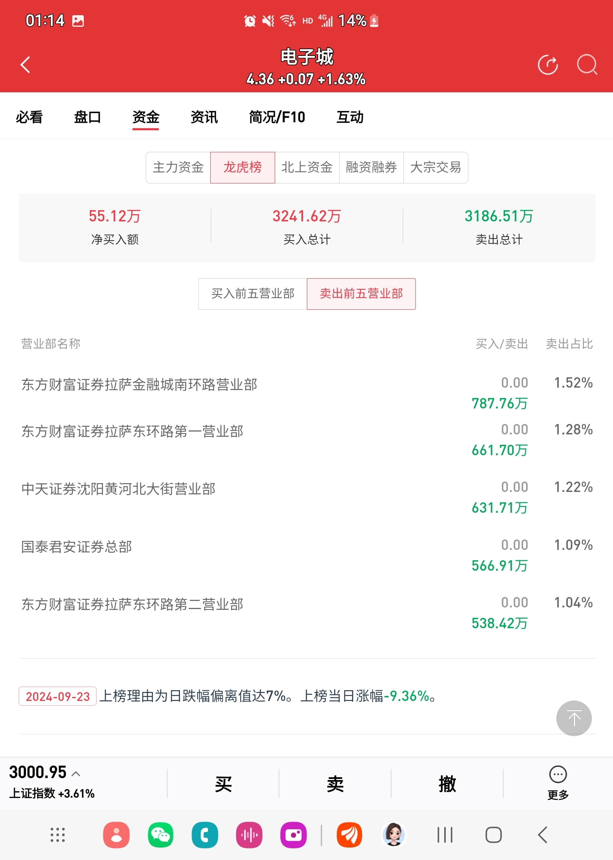The height and width of the screenshot is (860, 613).
Task: Select 买入前五营业部 toggle
Action: [x=253, y=294]
